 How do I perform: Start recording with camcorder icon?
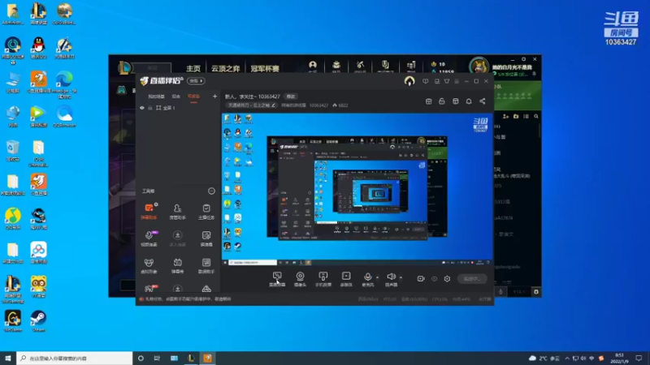tap(420, 278)
